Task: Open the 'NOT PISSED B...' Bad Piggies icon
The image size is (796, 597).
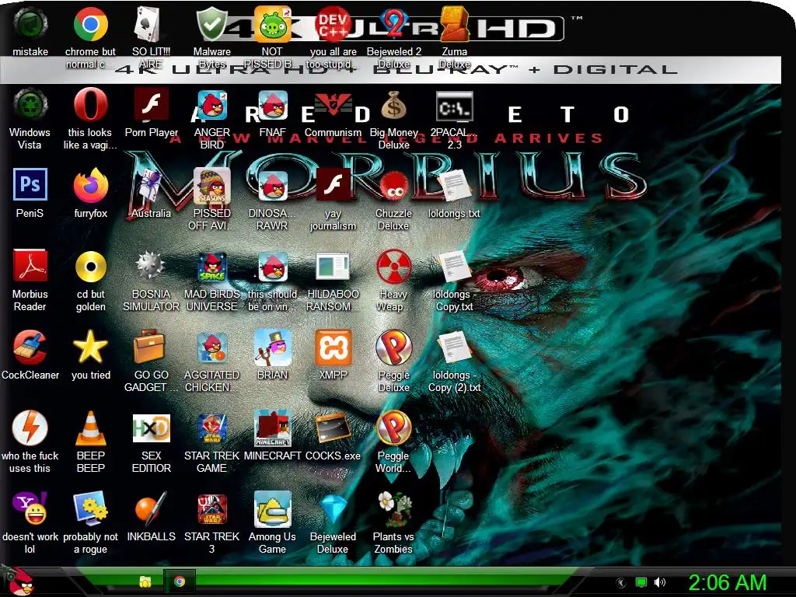Action: tap(272, 24)
